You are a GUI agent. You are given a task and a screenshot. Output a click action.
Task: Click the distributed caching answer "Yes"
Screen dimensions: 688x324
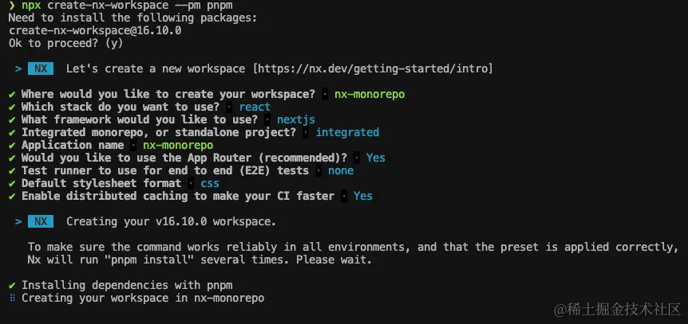363,196
